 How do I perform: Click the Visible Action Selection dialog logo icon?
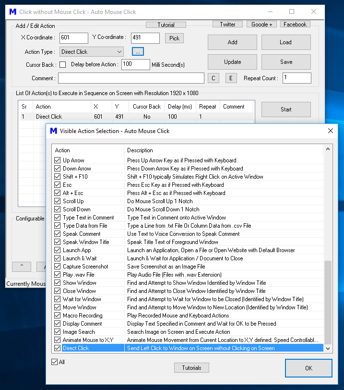click(54, 131)
